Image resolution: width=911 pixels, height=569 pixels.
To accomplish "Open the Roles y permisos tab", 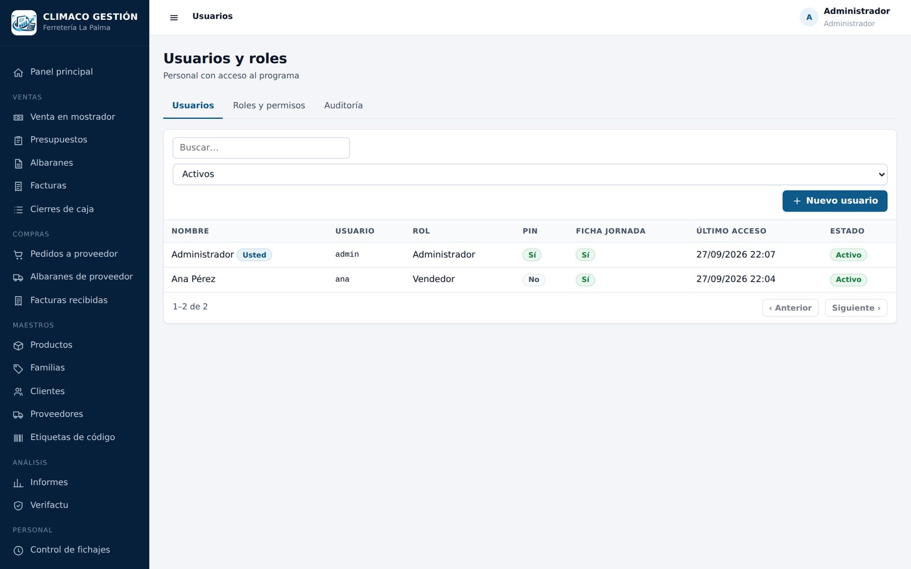I will click(x=269, y=106).
